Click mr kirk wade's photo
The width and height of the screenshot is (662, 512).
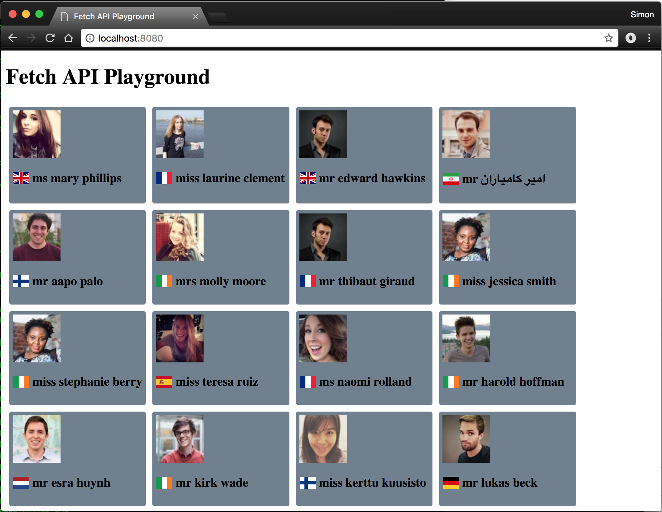click(180, 439)
